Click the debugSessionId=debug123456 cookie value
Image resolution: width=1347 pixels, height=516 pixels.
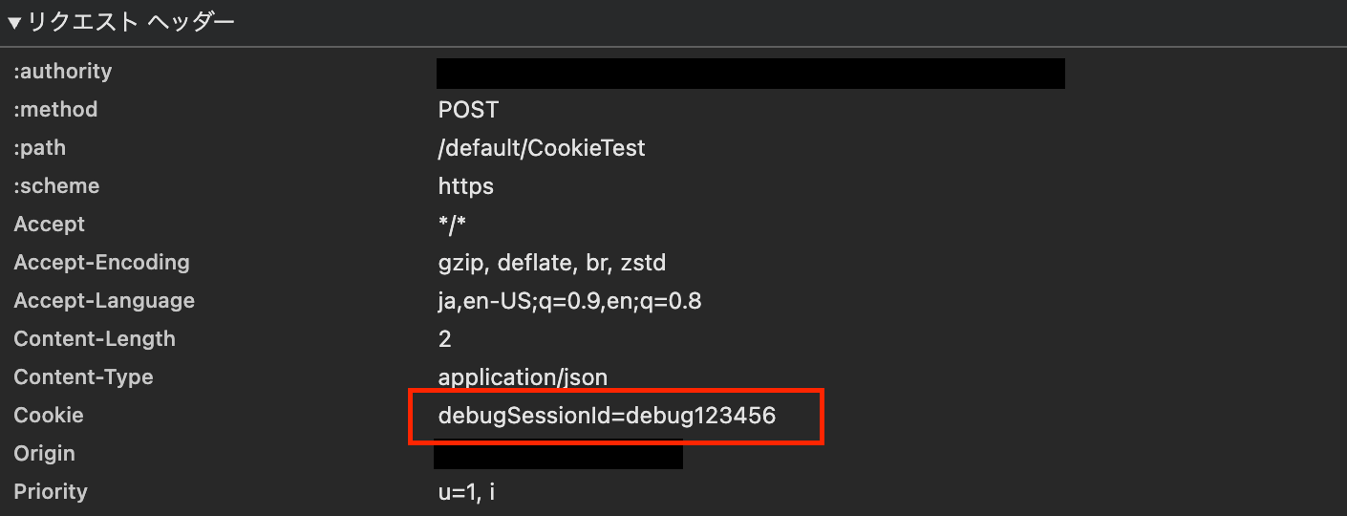[x=607, y=416]
